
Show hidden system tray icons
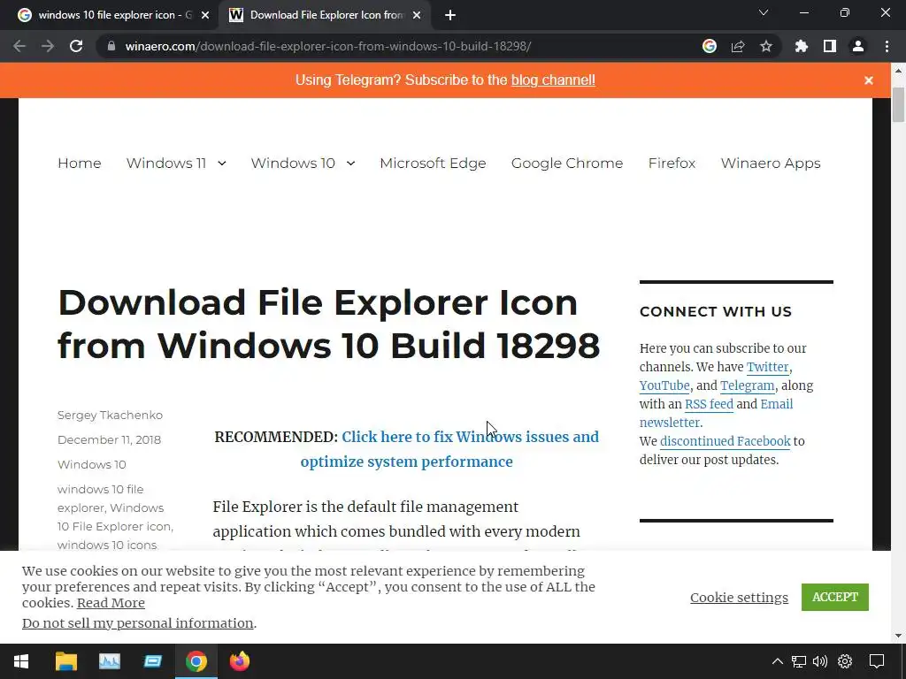tap(778, 661)
